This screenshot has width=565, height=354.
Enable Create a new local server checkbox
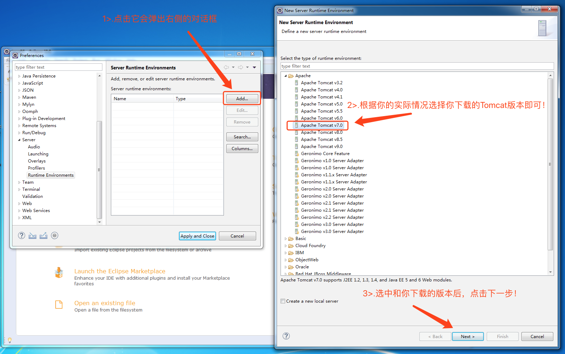coord(283,301)
